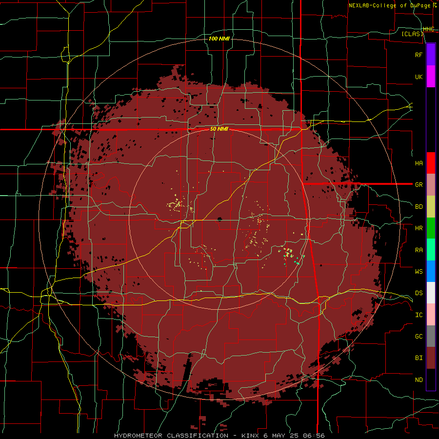This screenshot has height=439, width=439.
Task: Click the black radar site dot at center
Action: tap(219, 219)
